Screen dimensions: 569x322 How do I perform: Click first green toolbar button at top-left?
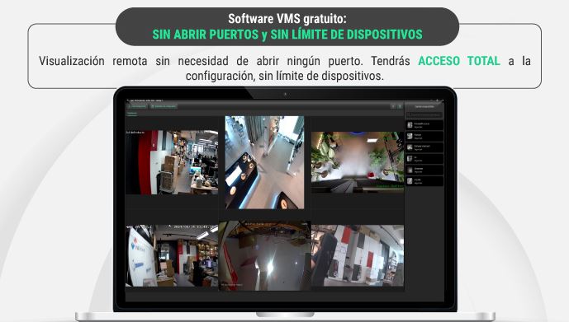point(137,106)
